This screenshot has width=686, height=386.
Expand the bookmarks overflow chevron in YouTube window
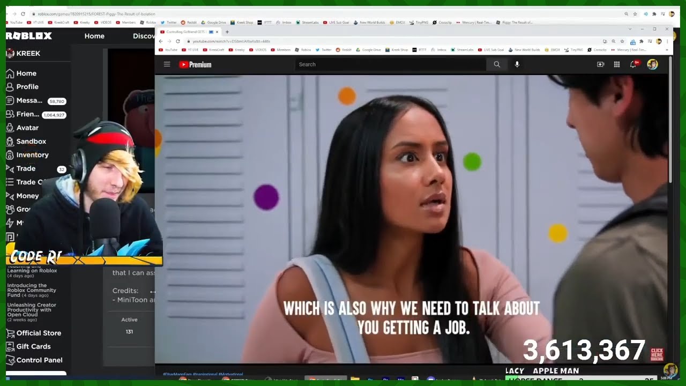(667, 50)
